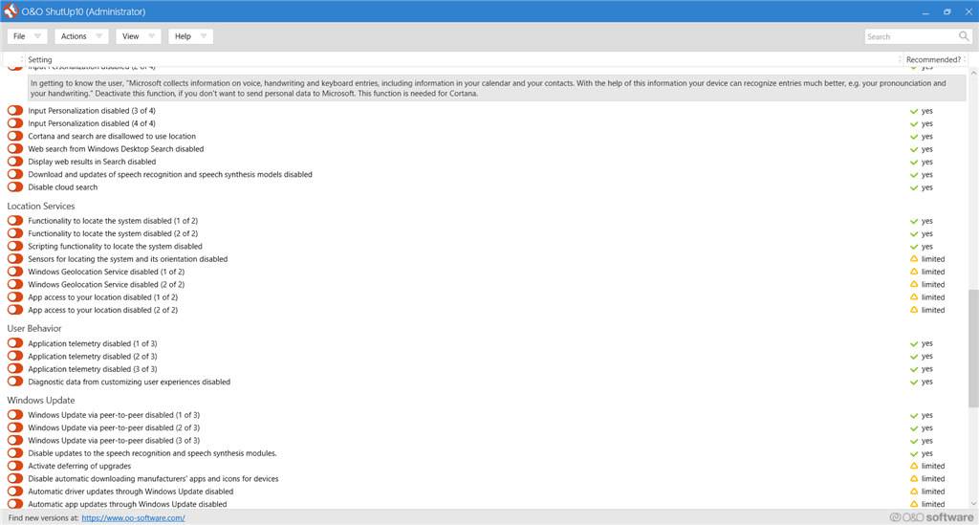Click green check icon for Disable cloud search
This screenshot has width=979, height=525.
[914, 187]
